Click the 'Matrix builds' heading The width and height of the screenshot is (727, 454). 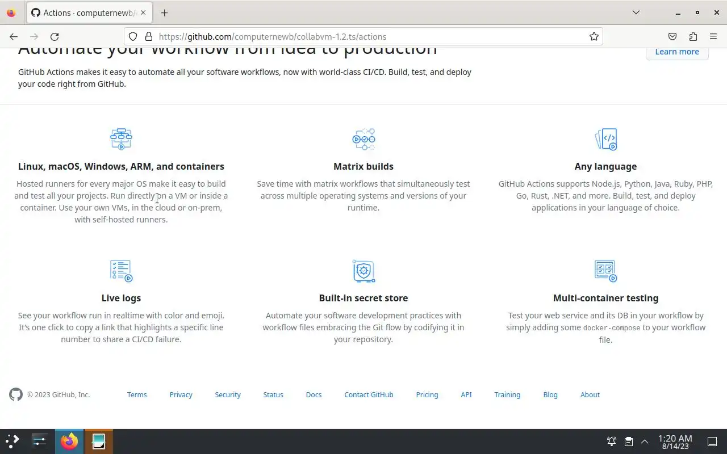tap(363, 166)
